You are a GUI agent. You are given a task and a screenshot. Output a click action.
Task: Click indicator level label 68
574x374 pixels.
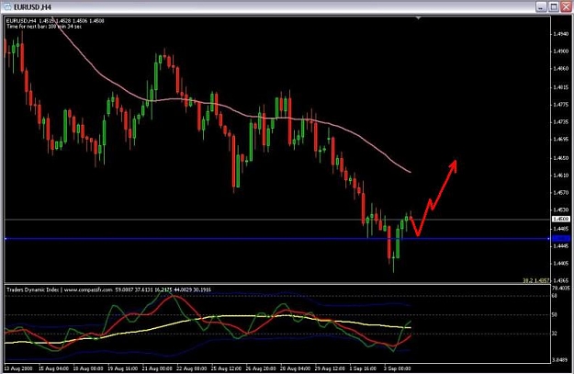555,296
